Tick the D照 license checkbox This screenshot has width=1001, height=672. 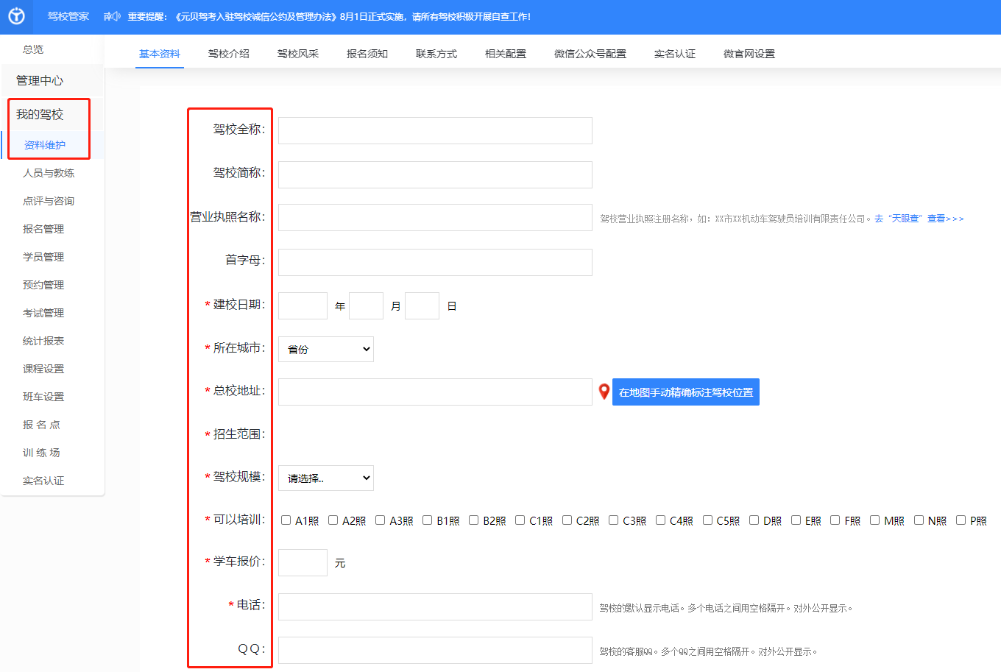754,520
